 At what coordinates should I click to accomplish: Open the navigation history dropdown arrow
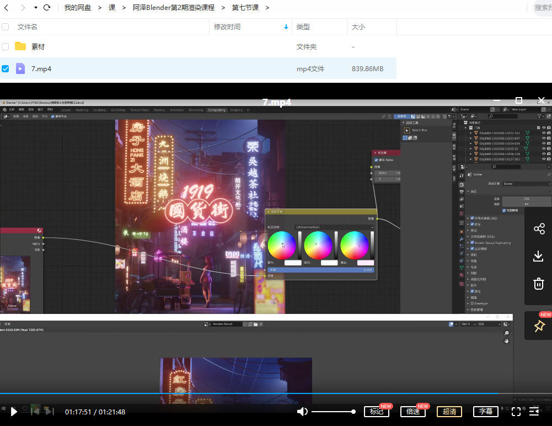[35, 7]
